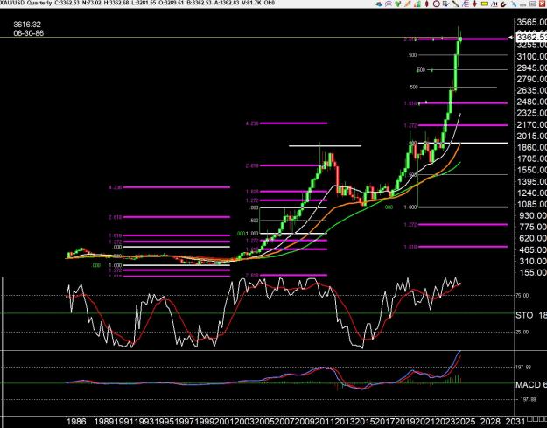The height and width of the screenshot is (428, 547).
Task: Click the 3565.00 price axis label
Action: point(531,23)
